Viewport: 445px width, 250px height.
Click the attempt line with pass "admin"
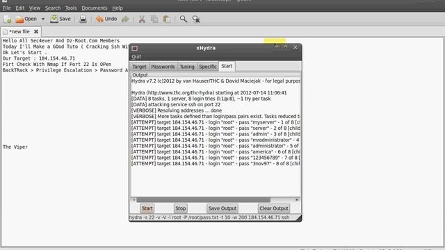point(216,134)
